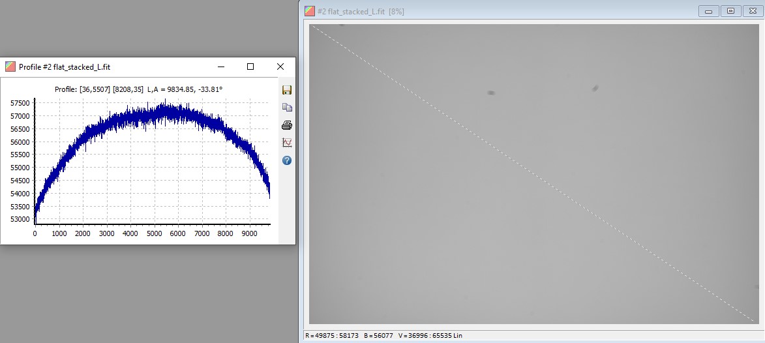Viewport: 765px width, 343px height.
Task: Save the profile plot using the floppy disk icon
Action: coord(286,90)
